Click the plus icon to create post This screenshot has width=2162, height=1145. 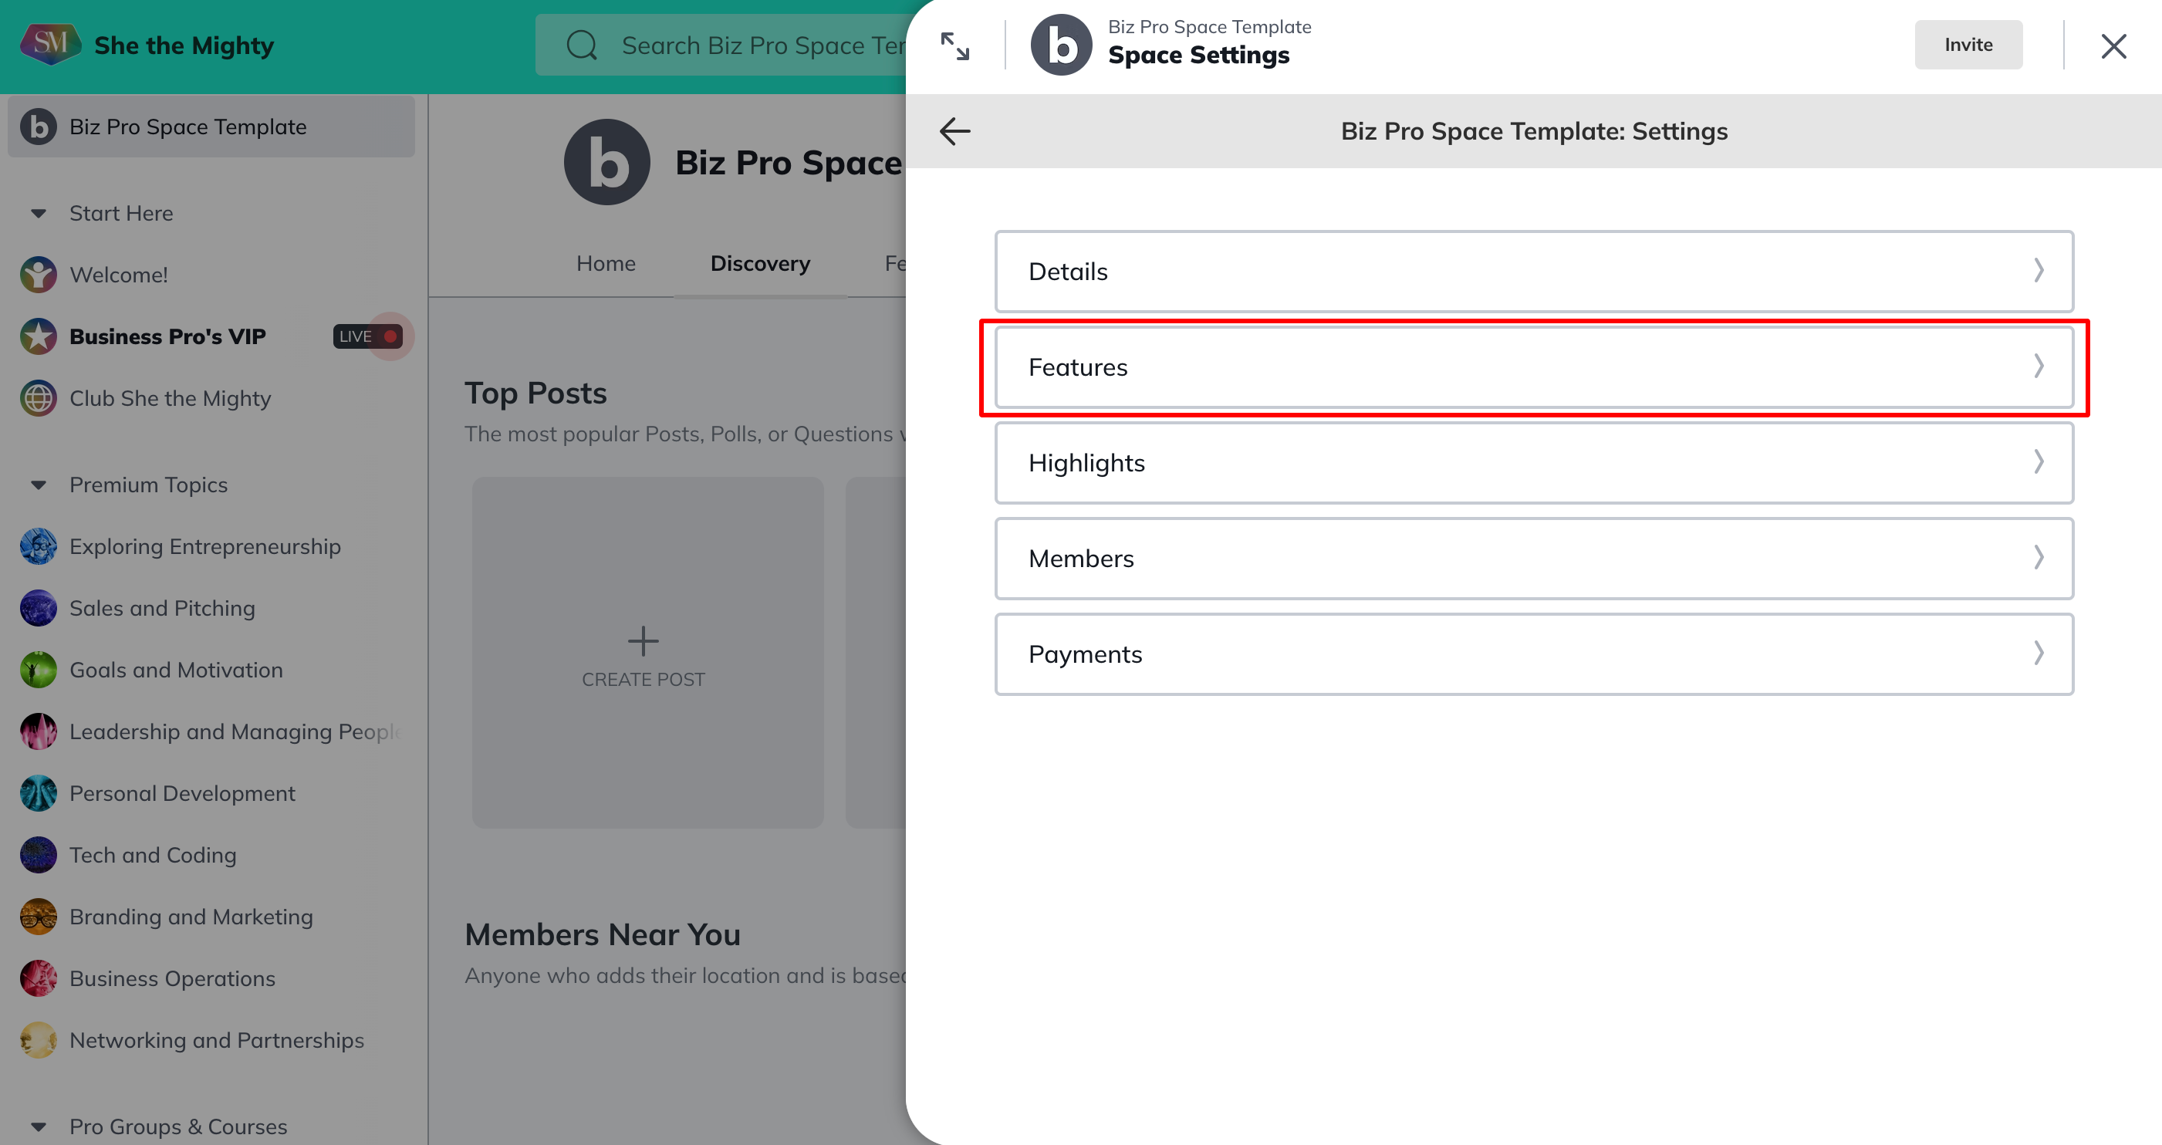pyautogui.click(x=643, y=641)
